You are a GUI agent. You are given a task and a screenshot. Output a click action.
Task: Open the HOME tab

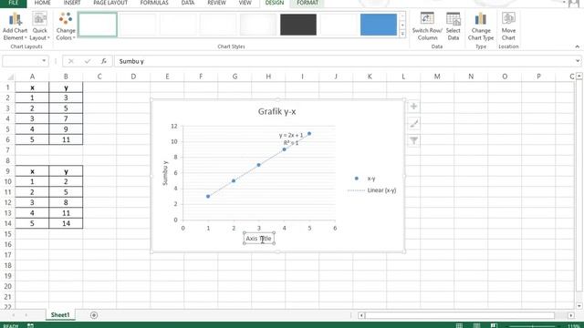tap(43, 3)
